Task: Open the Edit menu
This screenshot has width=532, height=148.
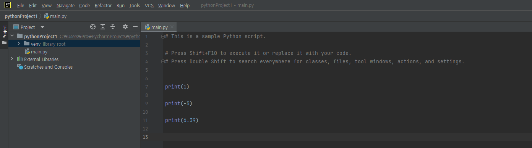Action: pos(33,6)
